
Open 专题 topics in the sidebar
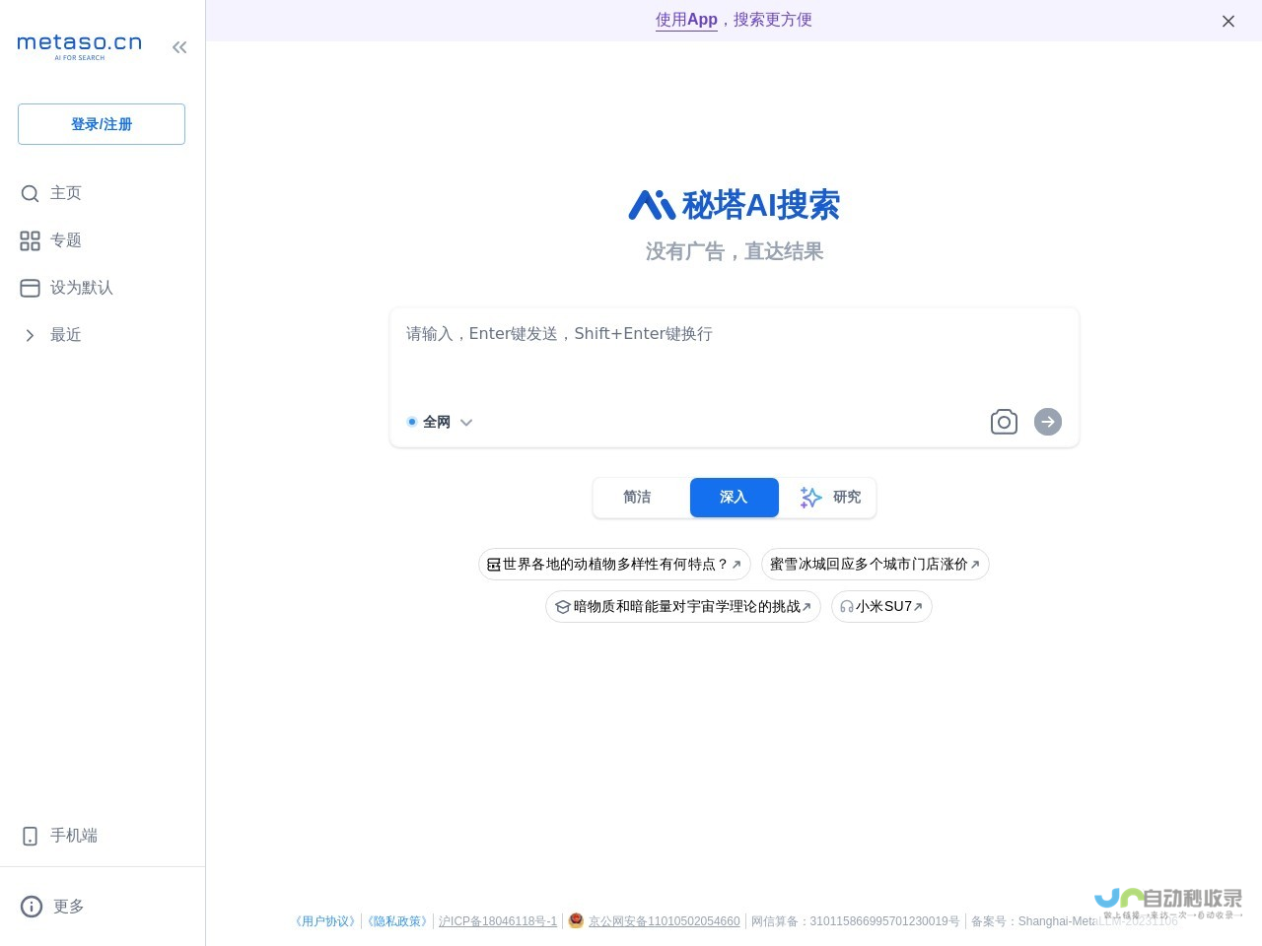(51, 240)
